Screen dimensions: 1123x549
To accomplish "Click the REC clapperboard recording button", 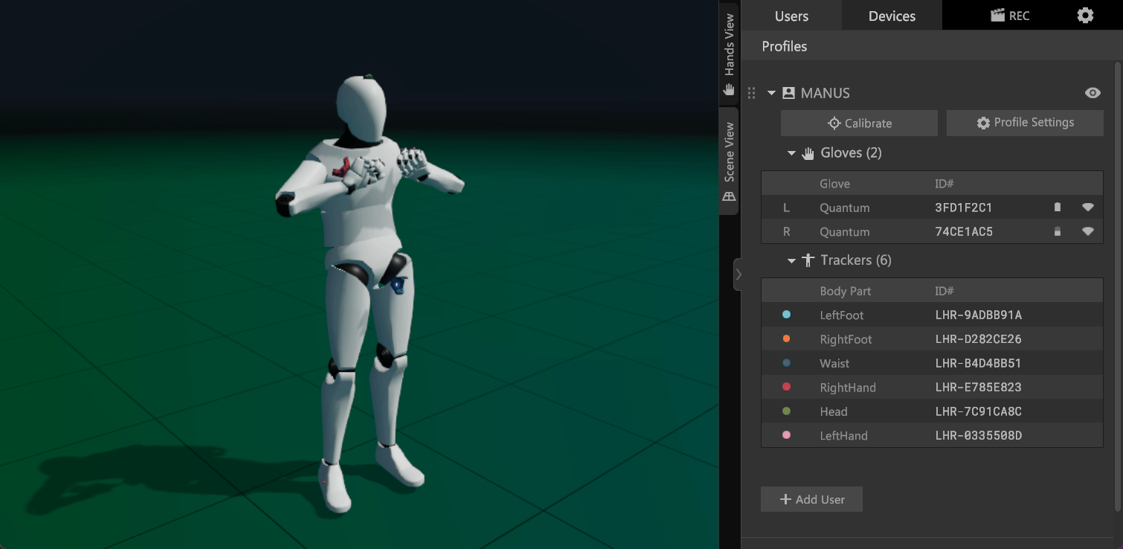I will click(x=1010, y=16).
